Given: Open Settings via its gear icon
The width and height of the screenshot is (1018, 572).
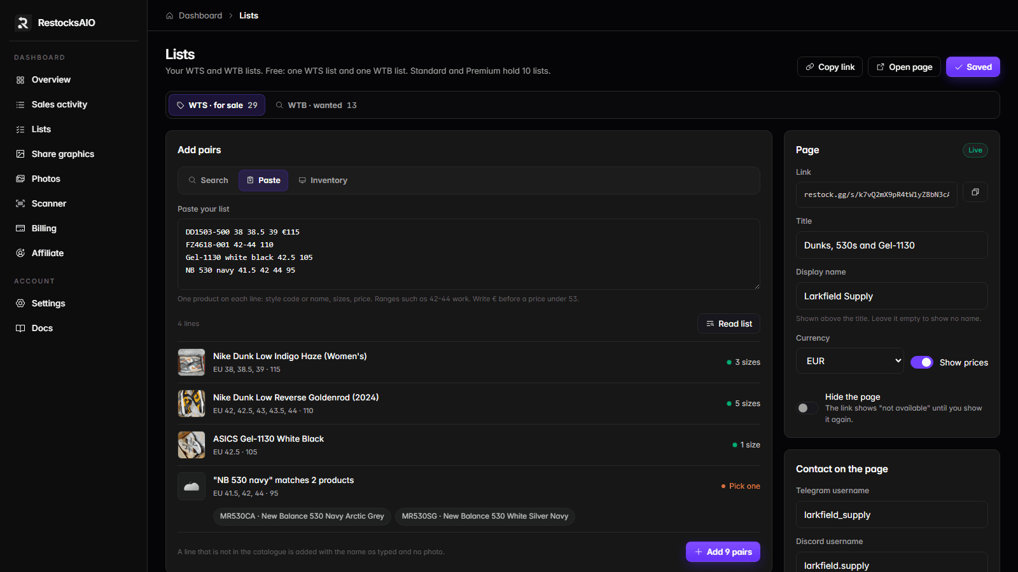Looking at the screenshot, I should click(x=20, y=304).
